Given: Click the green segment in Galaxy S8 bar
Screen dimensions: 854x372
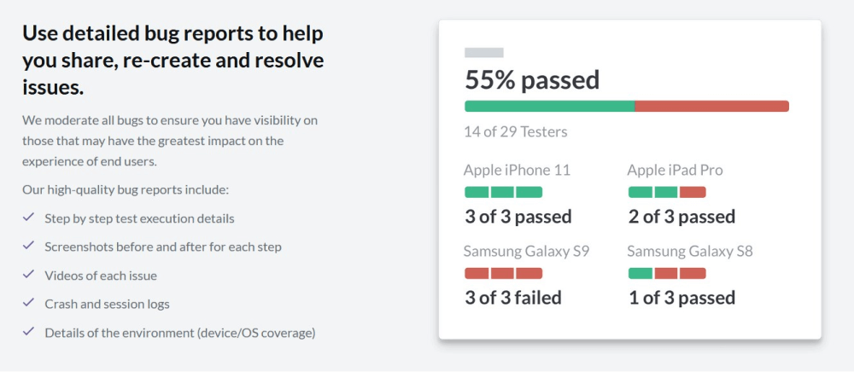Looking at the screenshot, I should (640, 273).
